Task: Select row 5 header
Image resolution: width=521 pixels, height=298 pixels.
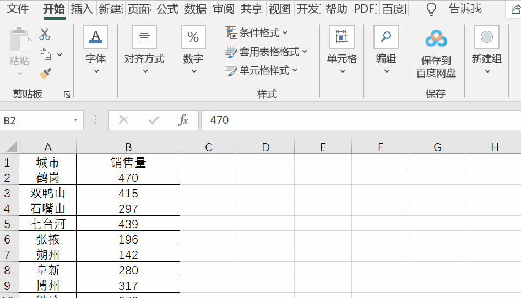Action: click(9, 224)
